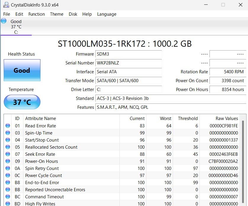Click the status orb beside Command Timeout
The image size is (248, 206).
(8, 197)
